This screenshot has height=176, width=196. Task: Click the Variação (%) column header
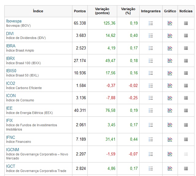(128, 11)
